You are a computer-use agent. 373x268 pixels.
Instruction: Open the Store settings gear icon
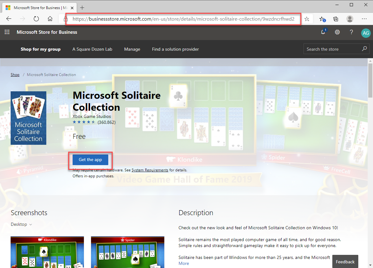tap(337, 32)
